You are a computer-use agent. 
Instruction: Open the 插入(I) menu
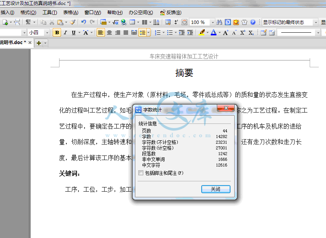tap(7, 13)
